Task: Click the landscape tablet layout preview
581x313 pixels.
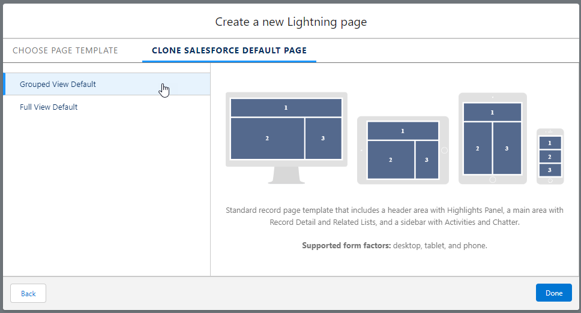Action: pos(403,151)
